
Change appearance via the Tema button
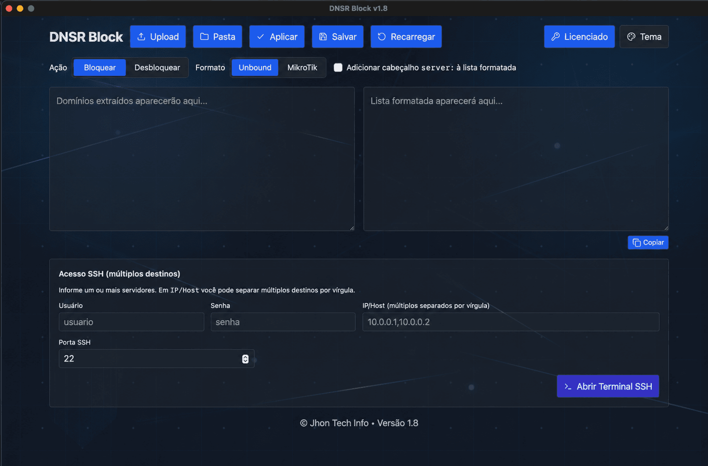[644, 37]
